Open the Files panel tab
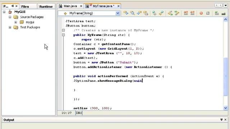 [x=25, y=6]
